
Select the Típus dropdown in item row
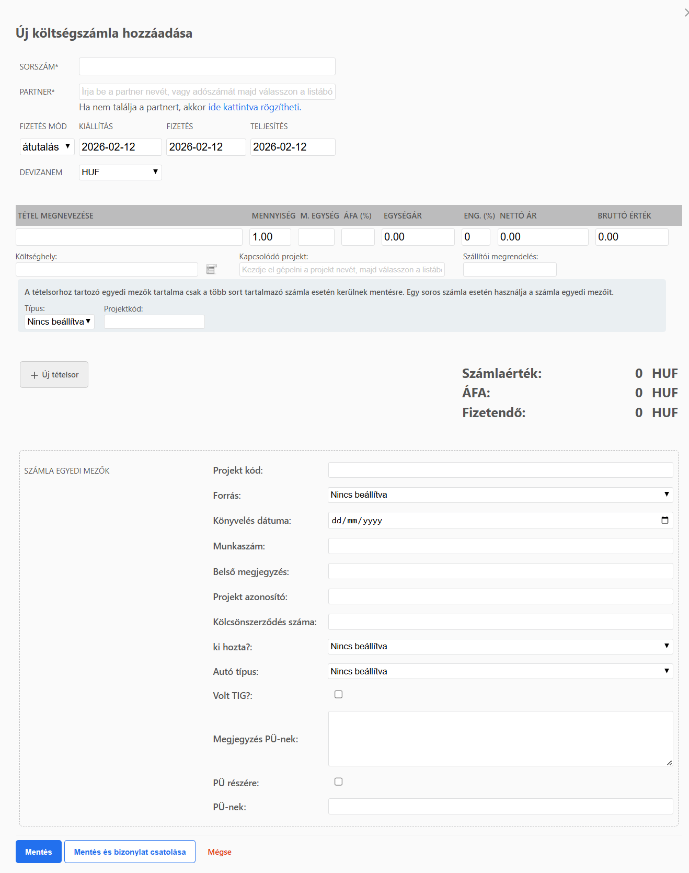coord(59,321)
